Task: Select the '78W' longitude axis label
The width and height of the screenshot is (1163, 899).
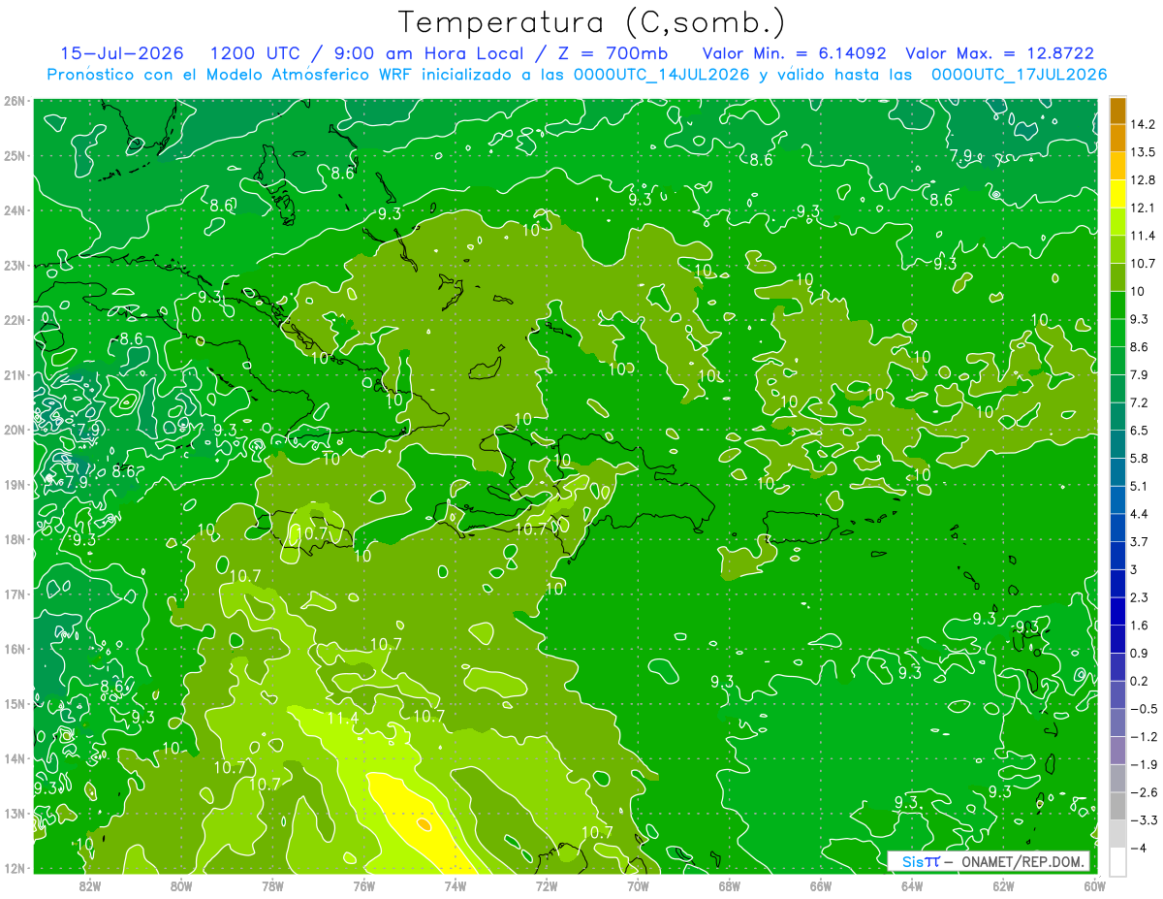Action: coord(272,885)
